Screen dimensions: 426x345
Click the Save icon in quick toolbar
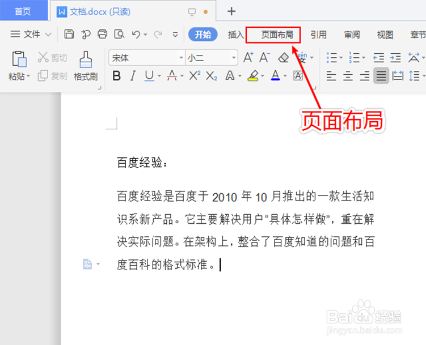point(69,34)
